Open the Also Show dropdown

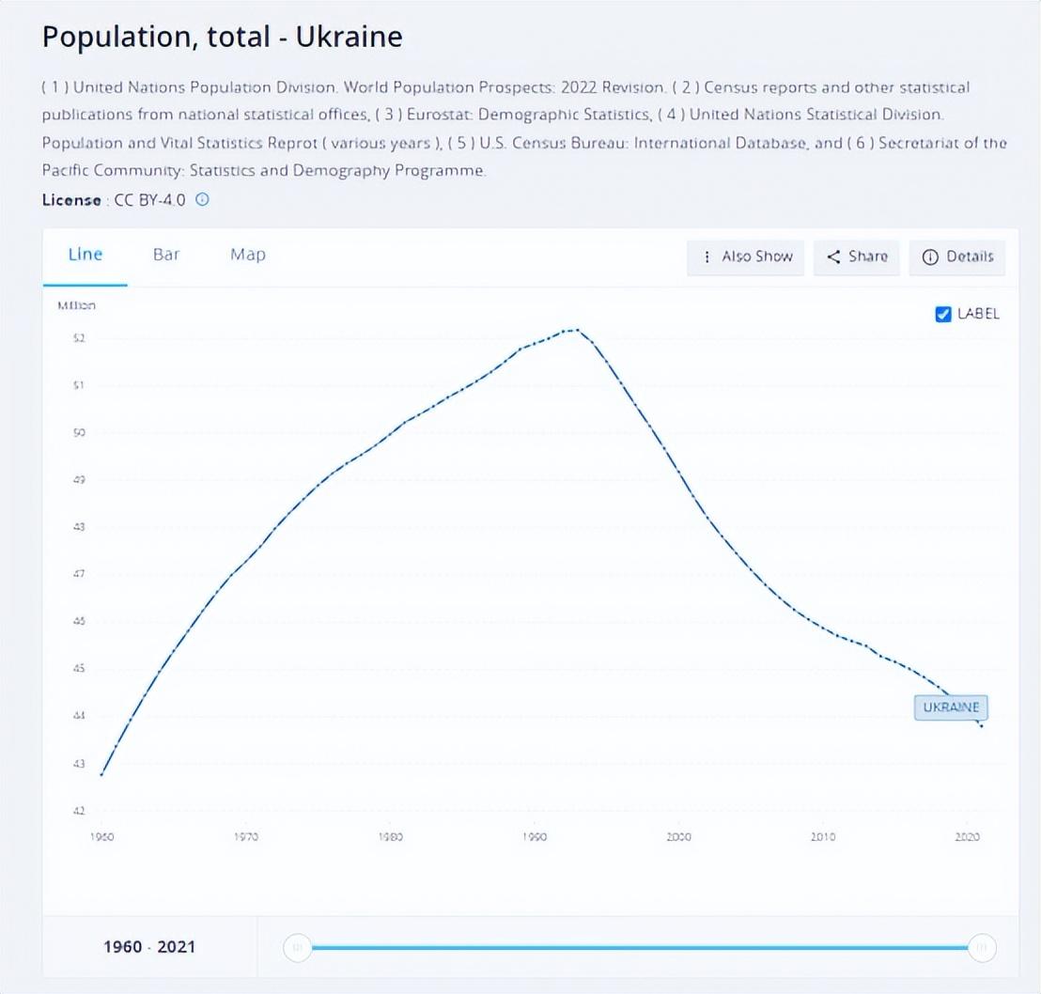746,256
